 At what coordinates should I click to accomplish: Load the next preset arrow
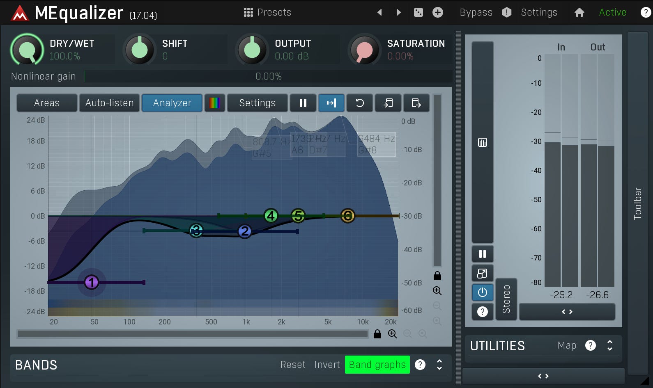click(398, 12)
